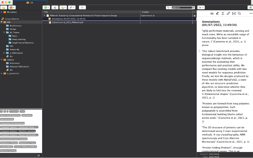Collapse the Lib group library
Viewport: 253px width, 158px height.
click(x=2, y=22)
